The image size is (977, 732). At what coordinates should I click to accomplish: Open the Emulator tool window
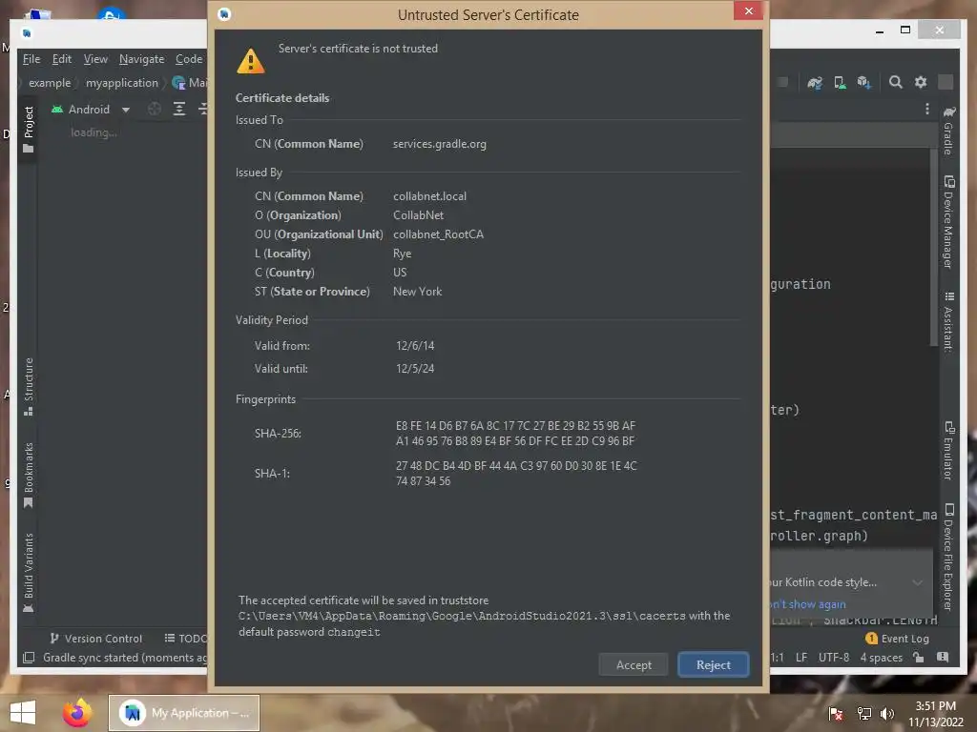pos(949,451)
